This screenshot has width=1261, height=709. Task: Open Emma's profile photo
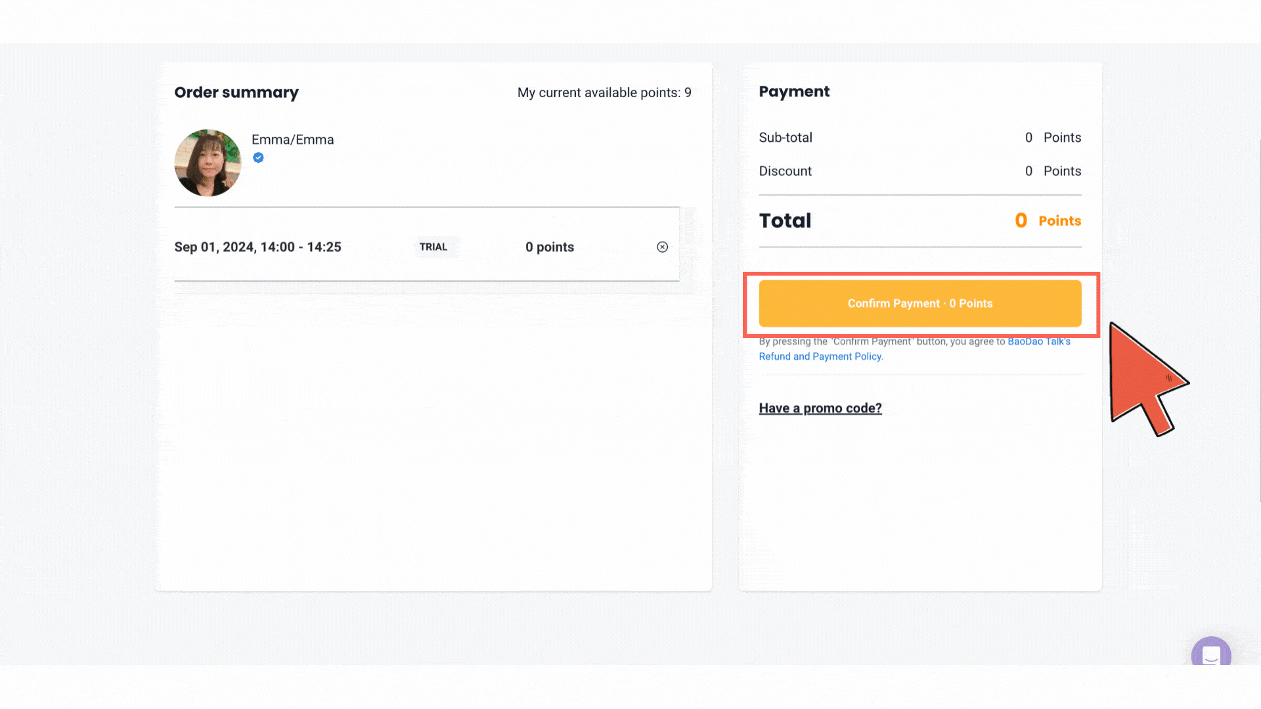(208, 163)
